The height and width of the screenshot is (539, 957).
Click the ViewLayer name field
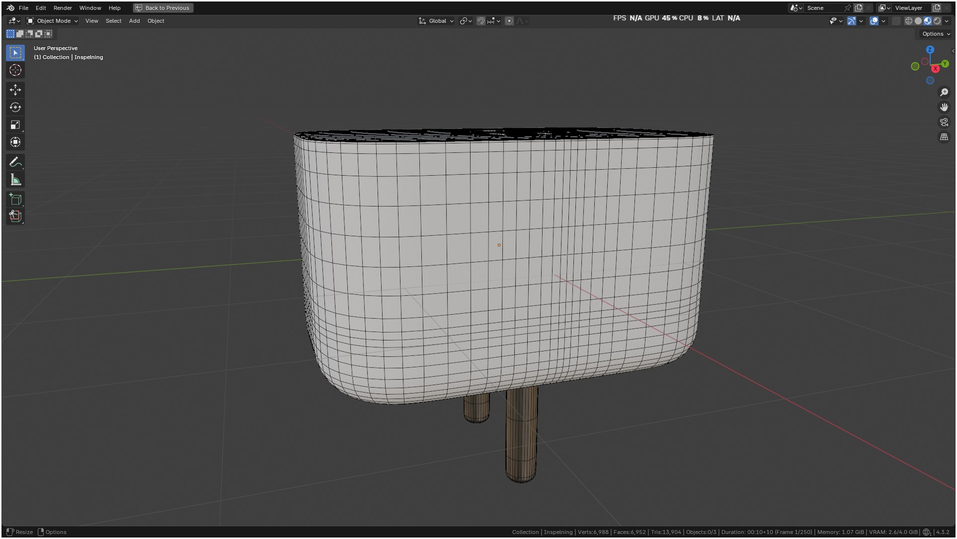[912, 8]
